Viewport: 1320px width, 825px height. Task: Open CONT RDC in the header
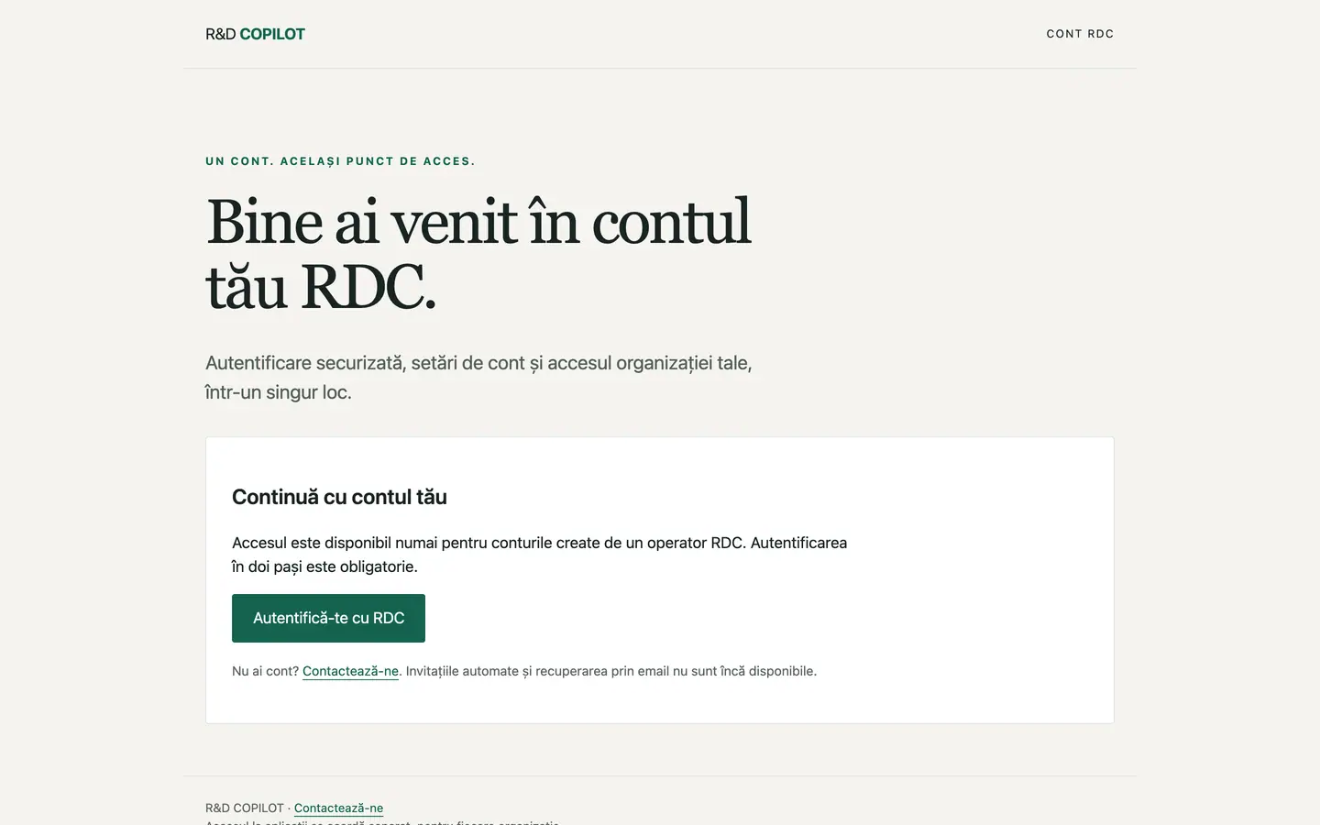pyautogui.click(x=1080, y=34)
